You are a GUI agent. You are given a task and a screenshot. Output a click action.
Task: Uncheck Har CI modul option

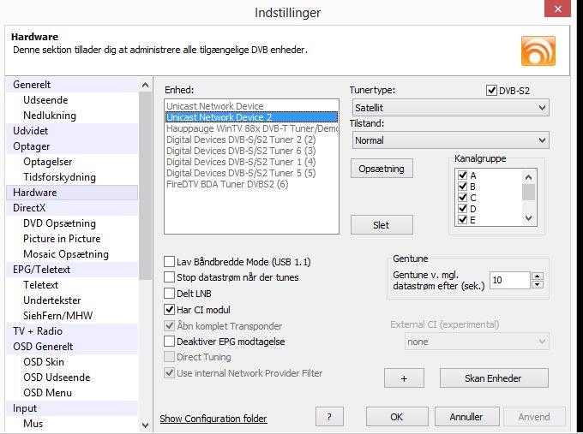coord(170,310)
